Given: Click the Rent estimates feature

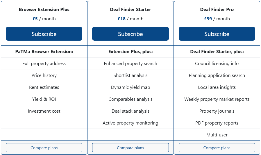Looking at the screenshot, I should (44, 87).
